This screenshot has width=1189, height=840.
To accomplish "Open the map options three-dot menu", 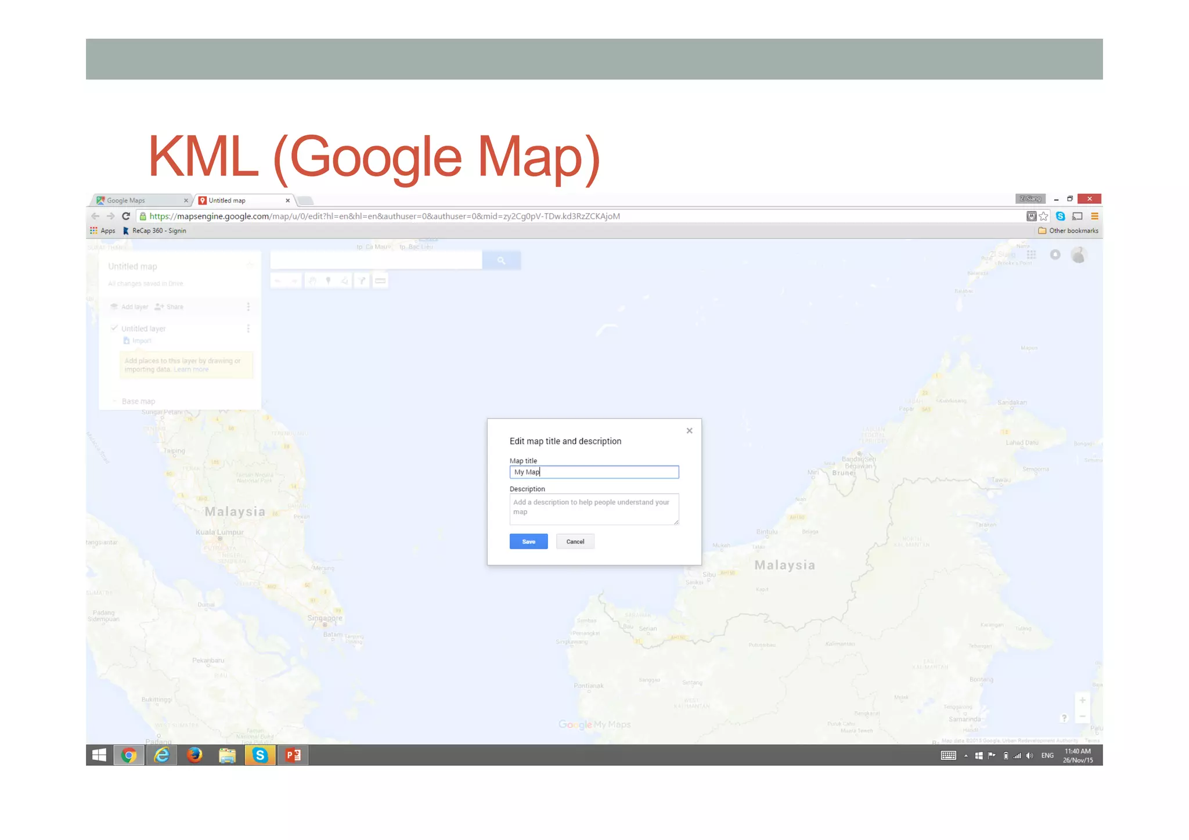I will click(x=248, y=307).
